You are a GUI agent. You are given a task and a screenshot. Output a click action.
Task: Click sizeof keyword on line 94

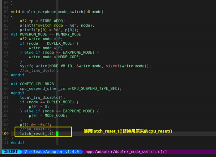pyautogui.click(x=113, y=66)
